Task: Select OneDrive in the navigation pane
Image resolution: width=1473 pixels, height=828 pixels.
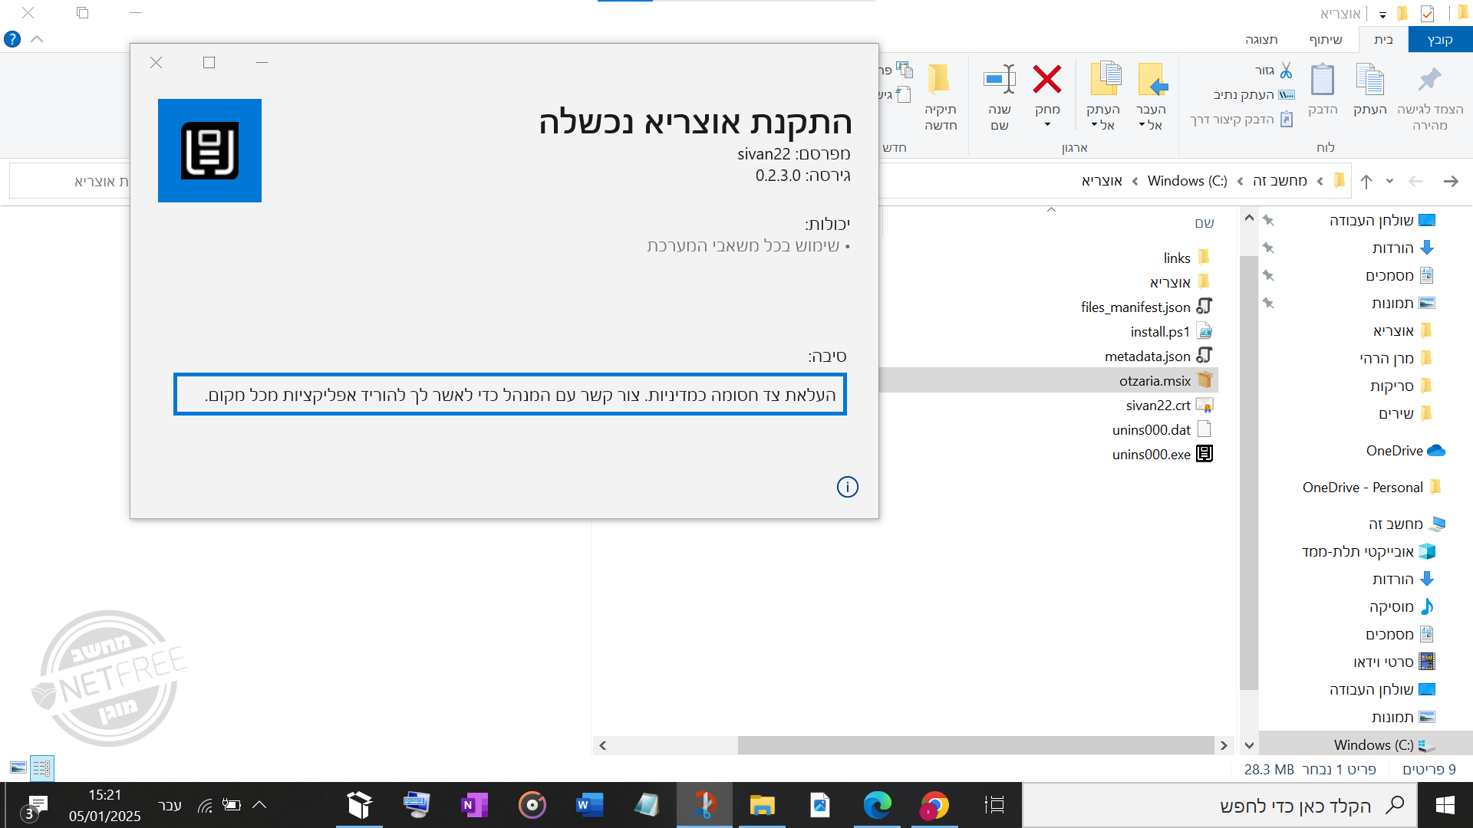Action: click(x=1405, y=450)
